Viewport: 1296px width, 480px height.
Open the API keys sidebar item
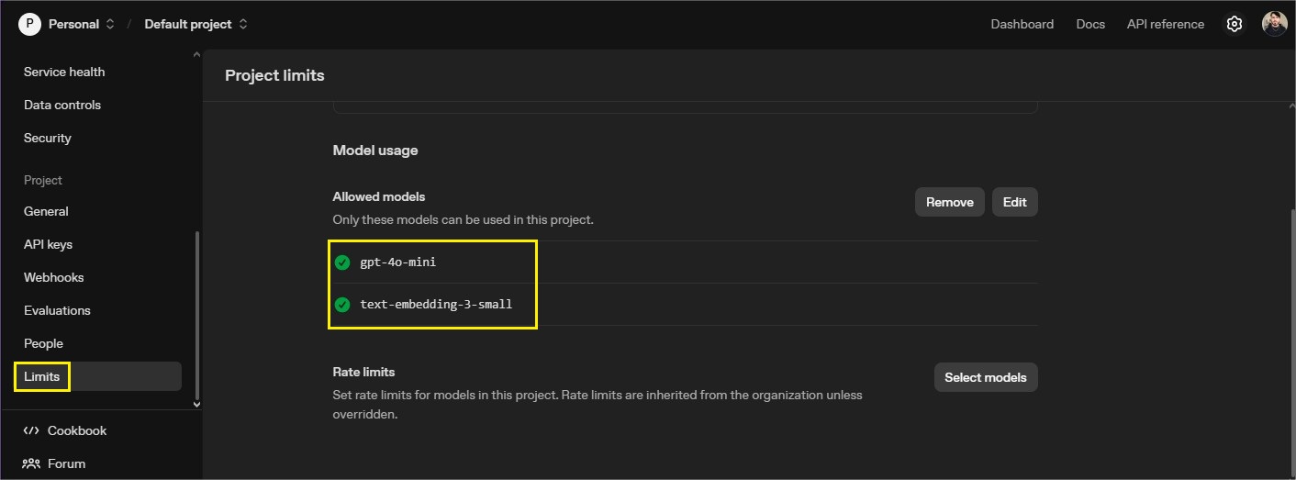pos(48,244)
